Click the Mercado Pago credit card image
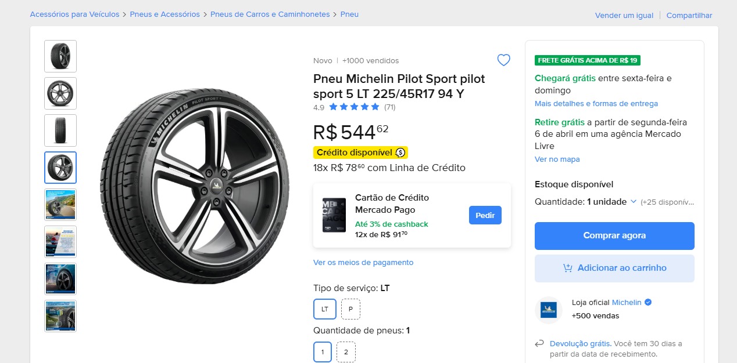737x363 pixels. [x=334, y=215]
